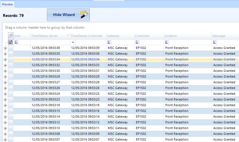Click the filter row editor icon
This screenshot has height=142, width=239.
pyautogui.click(x=11, y=42)
